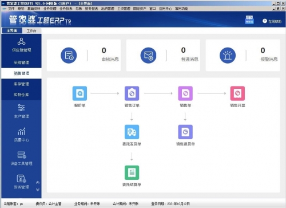Screen dimensions: 286x208
Task: Select the 质量中心 chart sidebar icon
Action: click(x=21, y=131)
